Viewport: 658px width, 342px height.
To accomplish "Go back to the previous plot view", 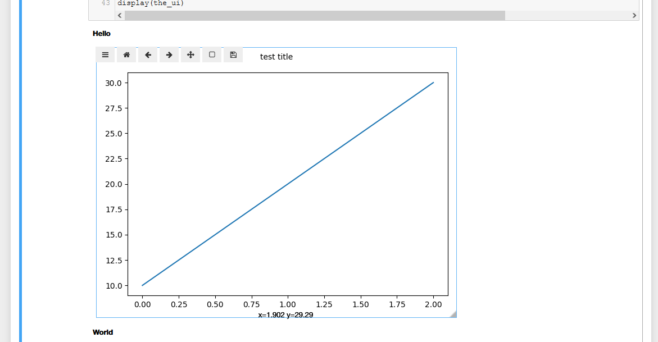I will point(148,54).
